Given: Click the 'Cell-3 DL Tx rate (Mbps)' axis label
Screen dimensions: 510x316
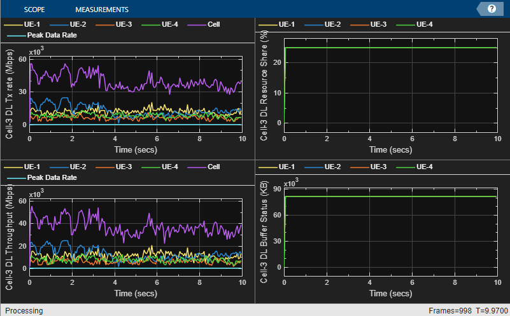Looking at the screenshot, I should point(9,94).
